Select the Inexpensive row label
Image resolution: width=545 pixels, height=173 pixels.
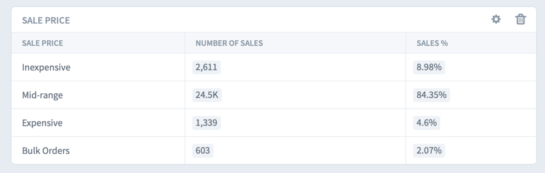coord(46,67)
